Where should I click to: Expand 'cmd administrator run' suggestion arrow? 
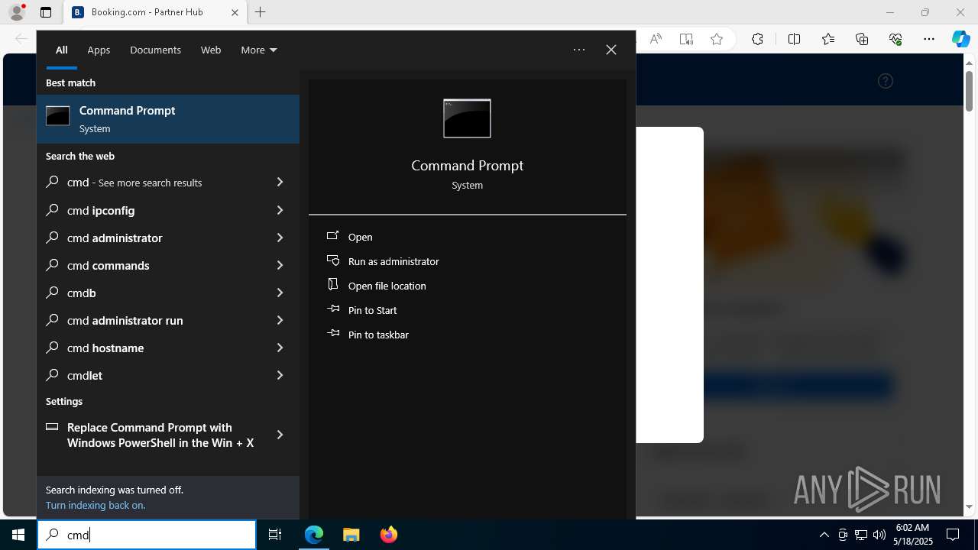point(280,320)
